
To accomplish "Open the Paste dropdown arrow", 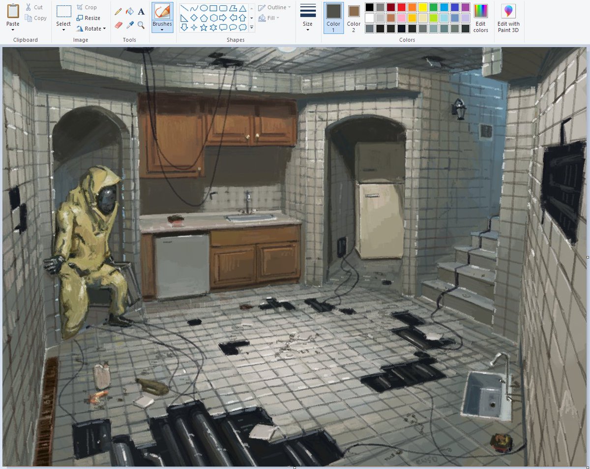I will (13, 30).
